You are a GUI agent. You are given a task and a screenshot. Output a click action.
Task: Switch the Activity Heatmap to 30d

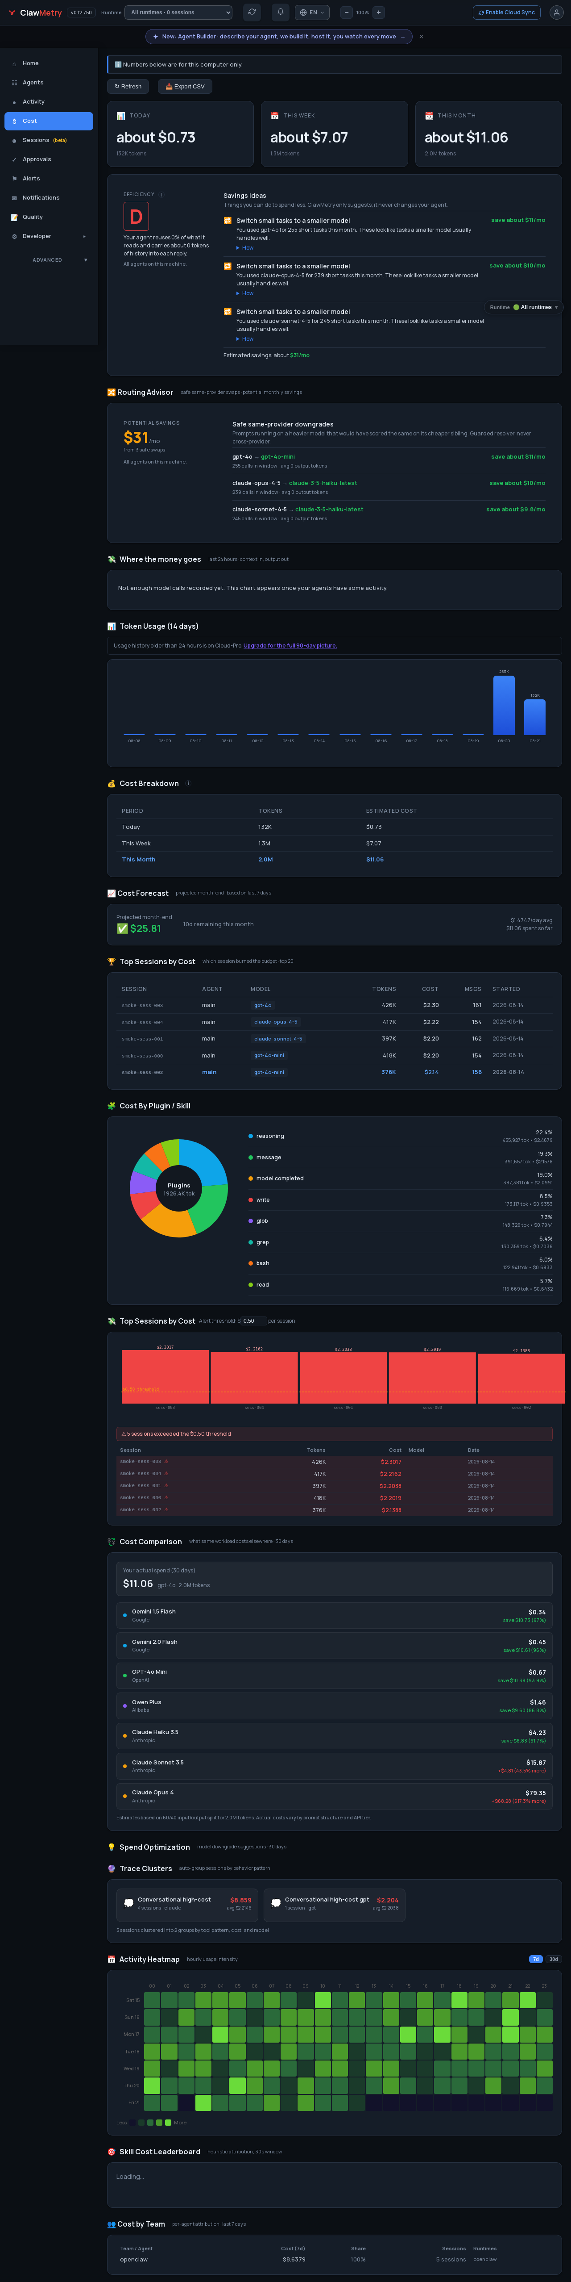(553, 1960)
